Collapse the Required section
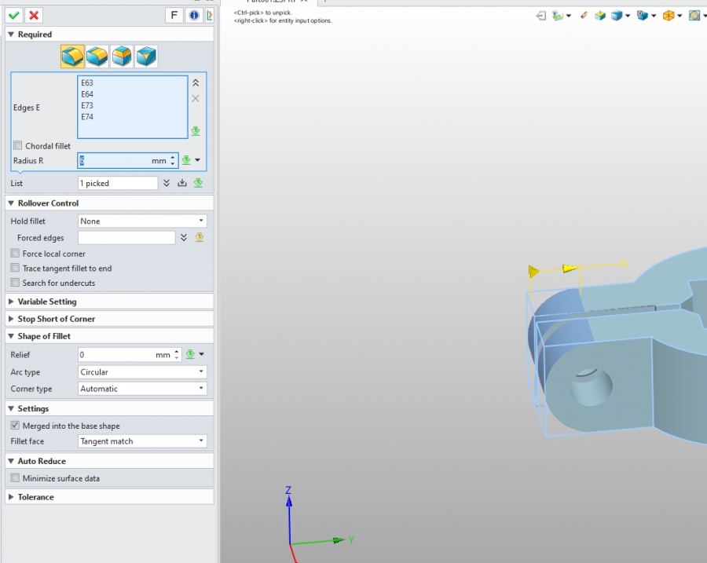Screen dimensions: 707x563 [x=11, y=35]
